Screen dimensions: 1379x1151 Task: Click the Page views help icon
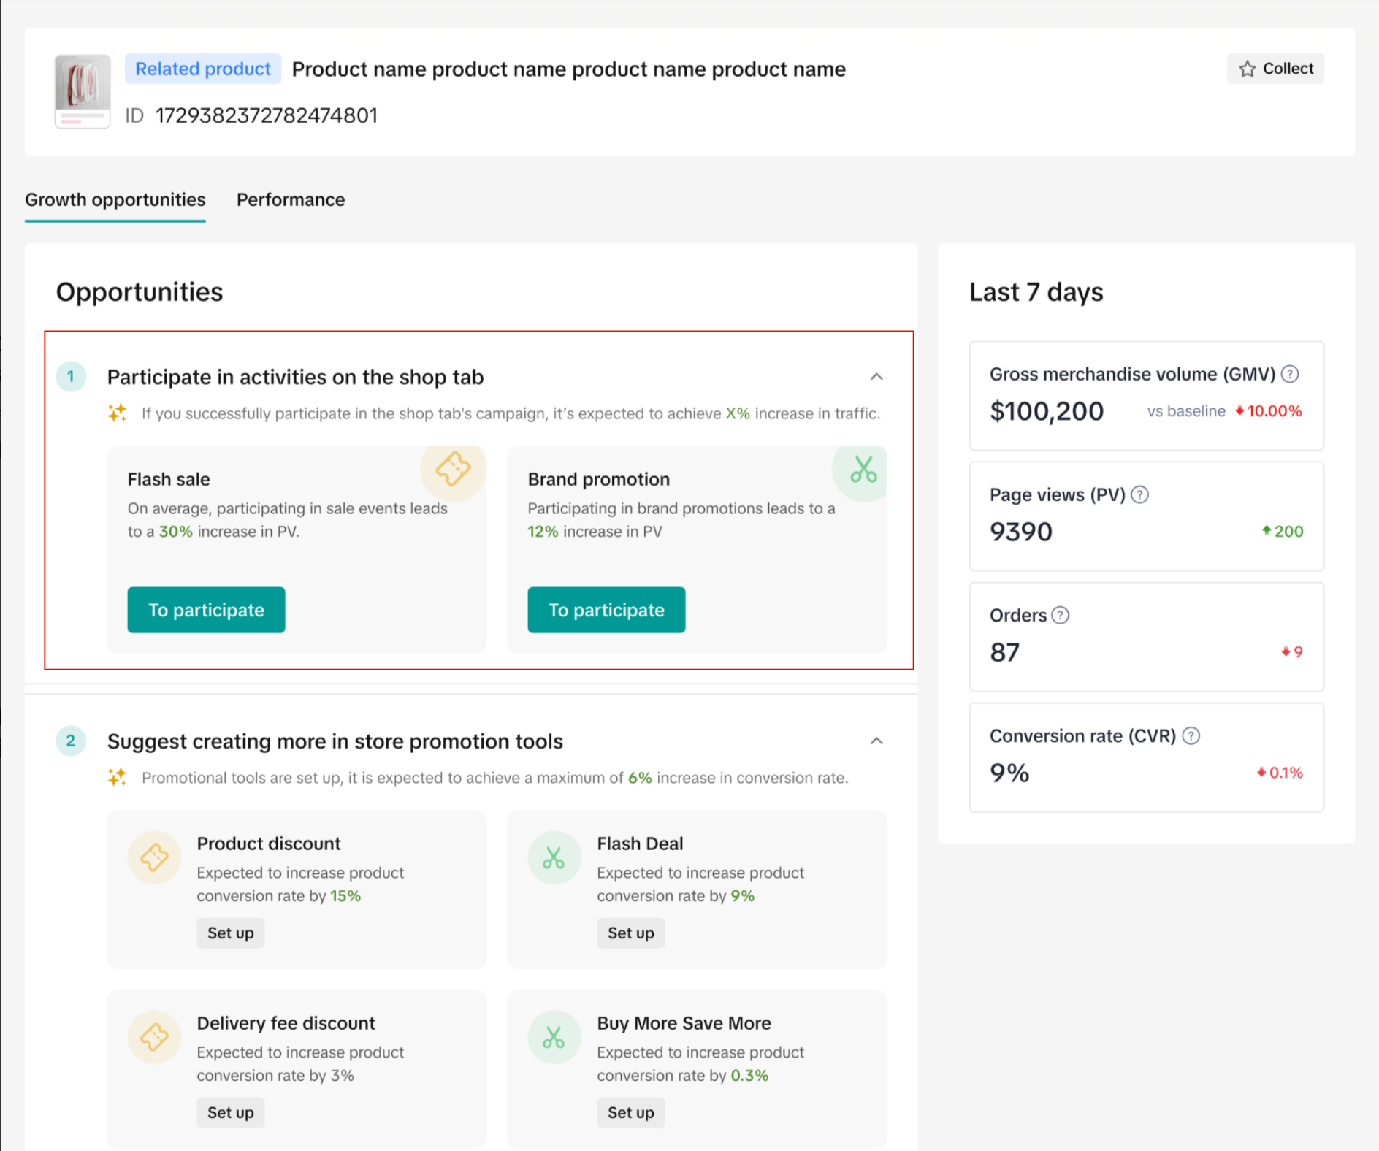(x=1139, y=494)
